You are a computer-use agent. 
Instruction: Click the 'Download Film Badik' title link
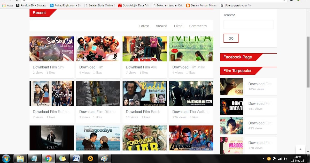[143, 112]
